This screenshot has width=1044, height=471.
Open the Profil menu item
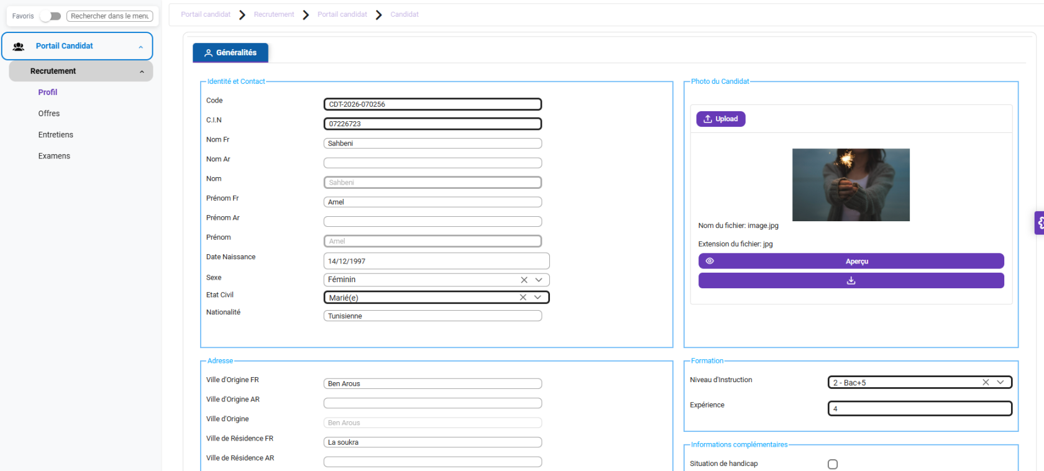tap(47, 92)
